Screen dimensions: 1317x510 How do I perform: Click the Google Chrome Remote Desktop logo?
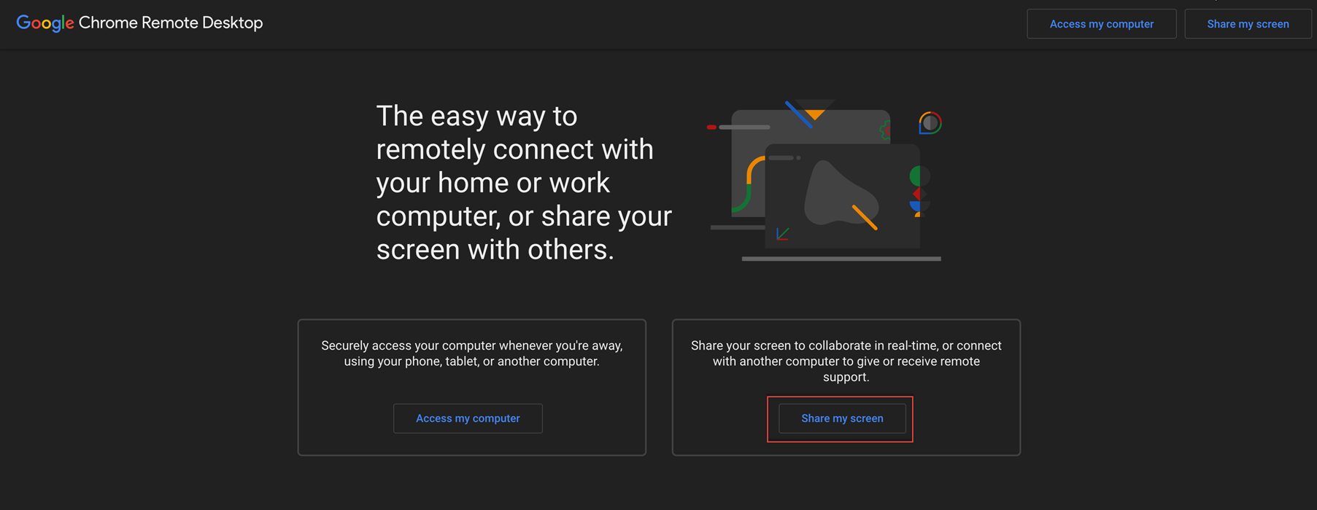coord(139,23)
